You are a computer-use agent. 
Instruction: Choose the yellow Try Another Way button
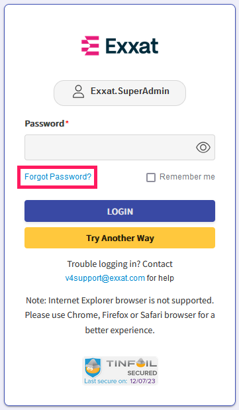pyautogui.click(x=120, y=238)
